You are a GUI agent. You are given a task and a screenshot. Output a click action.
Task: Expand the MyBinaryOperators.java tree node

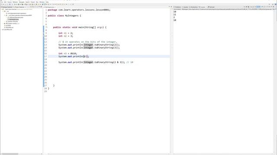pos(6,17)
